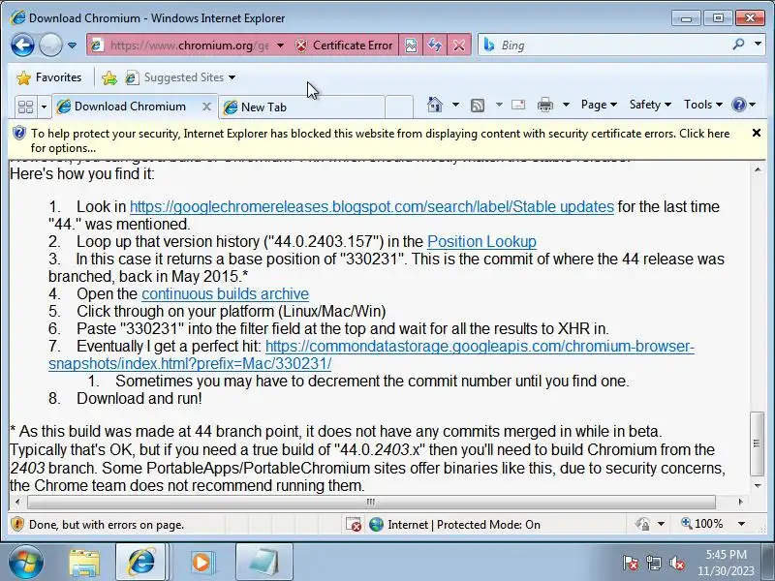Click the clock showing 5:45 PM
775x581 pixels.
[726, 563]
